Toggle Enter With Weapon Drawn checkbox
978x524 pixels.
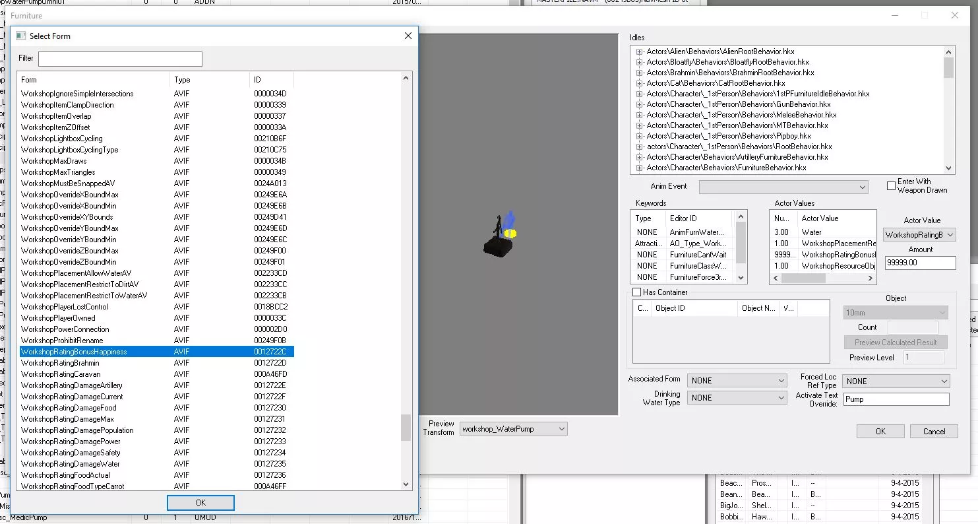[891, 186]
